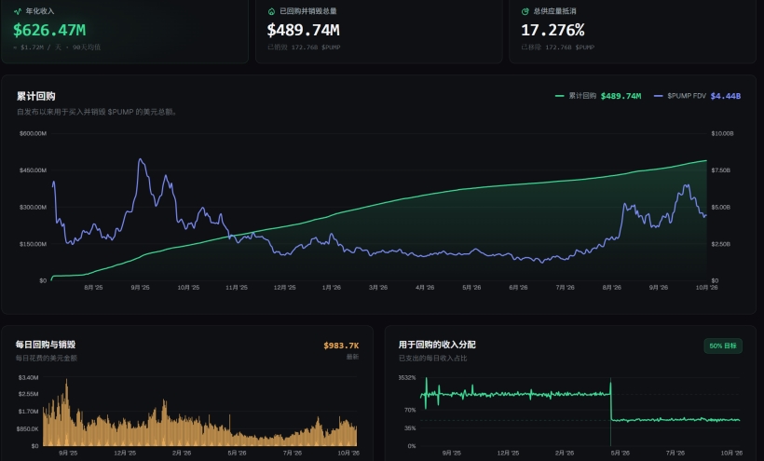Click the 用于回购的收入分配 card heading
The width and height of the screenshot is (764, 461).
tap(437, 345)
